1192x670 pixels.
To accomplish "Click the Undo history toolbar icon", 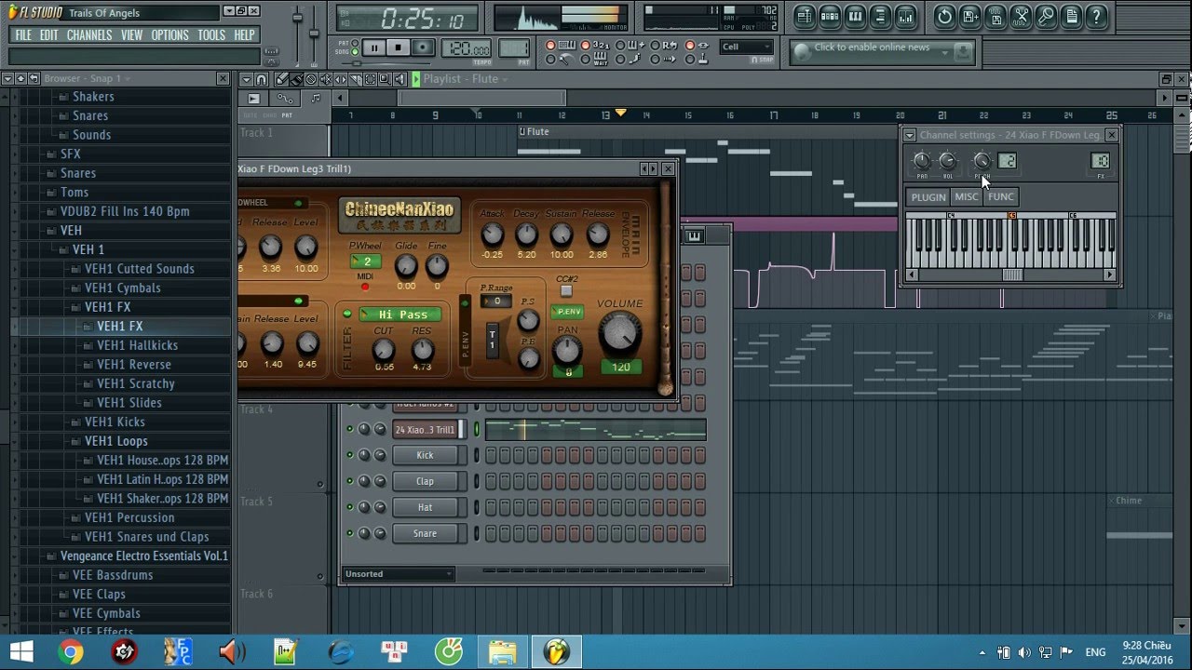I will [x=944, y=16].
